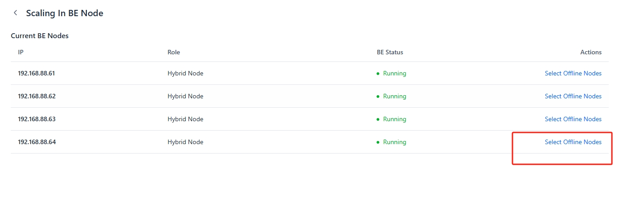Click the BE Status column header
620x211 pixels.
[390, 52]
